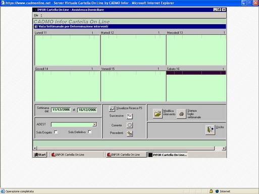
Task: Open the ? help menu
Action: (x=41, y=16)
